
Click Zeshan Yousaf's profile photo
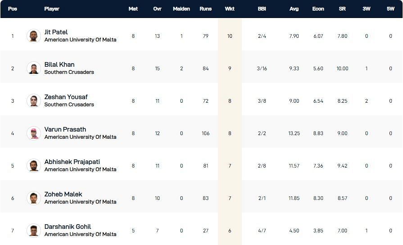34,101
